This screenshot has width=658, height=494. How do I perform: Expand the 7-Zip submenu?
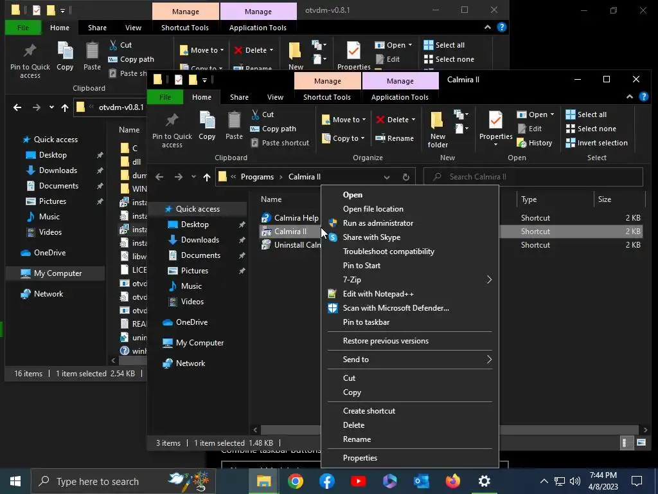(x=409, y=280)
